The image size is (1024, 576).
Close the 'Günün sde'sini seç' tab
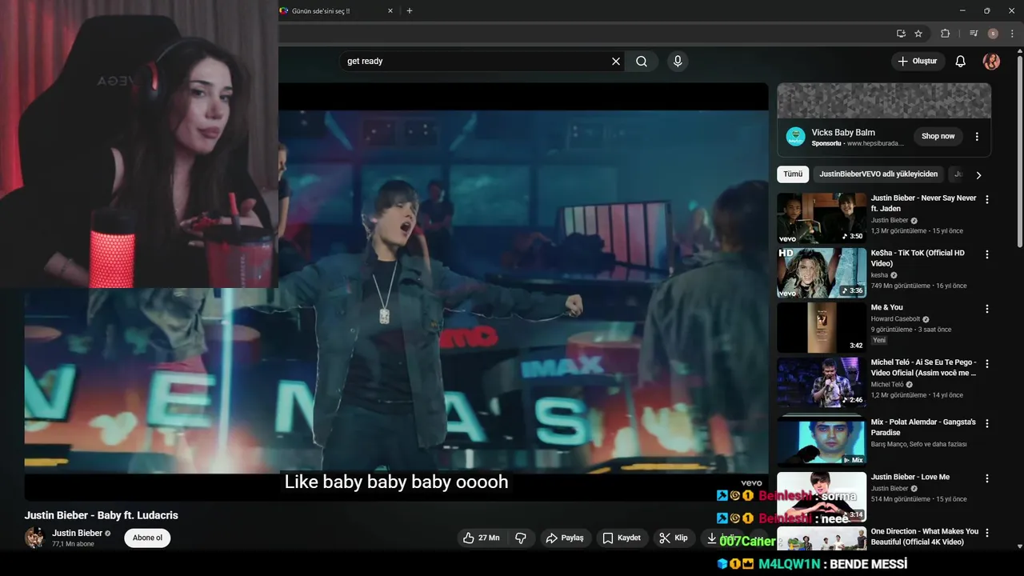tap(390, 11)
